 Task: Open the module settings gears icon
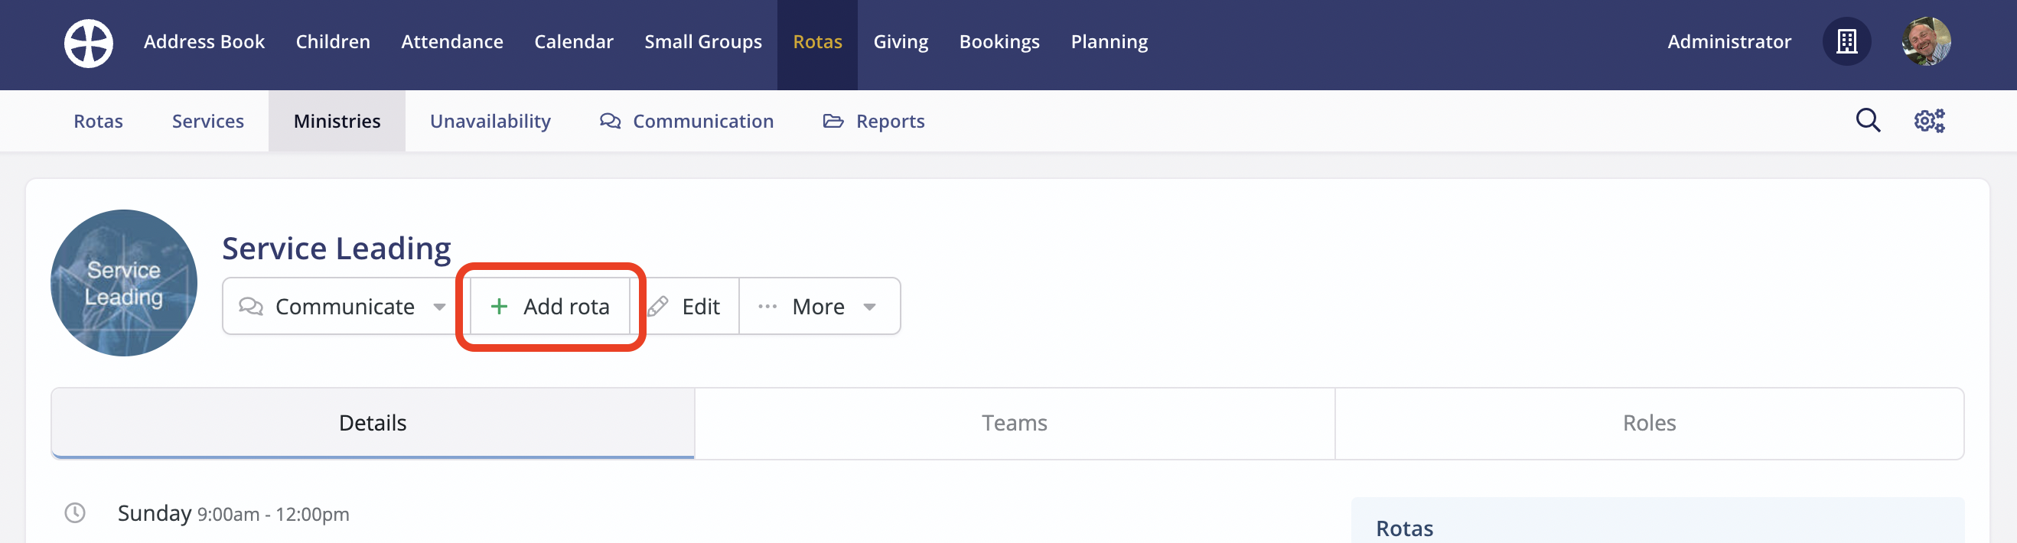click(1928, 121)
